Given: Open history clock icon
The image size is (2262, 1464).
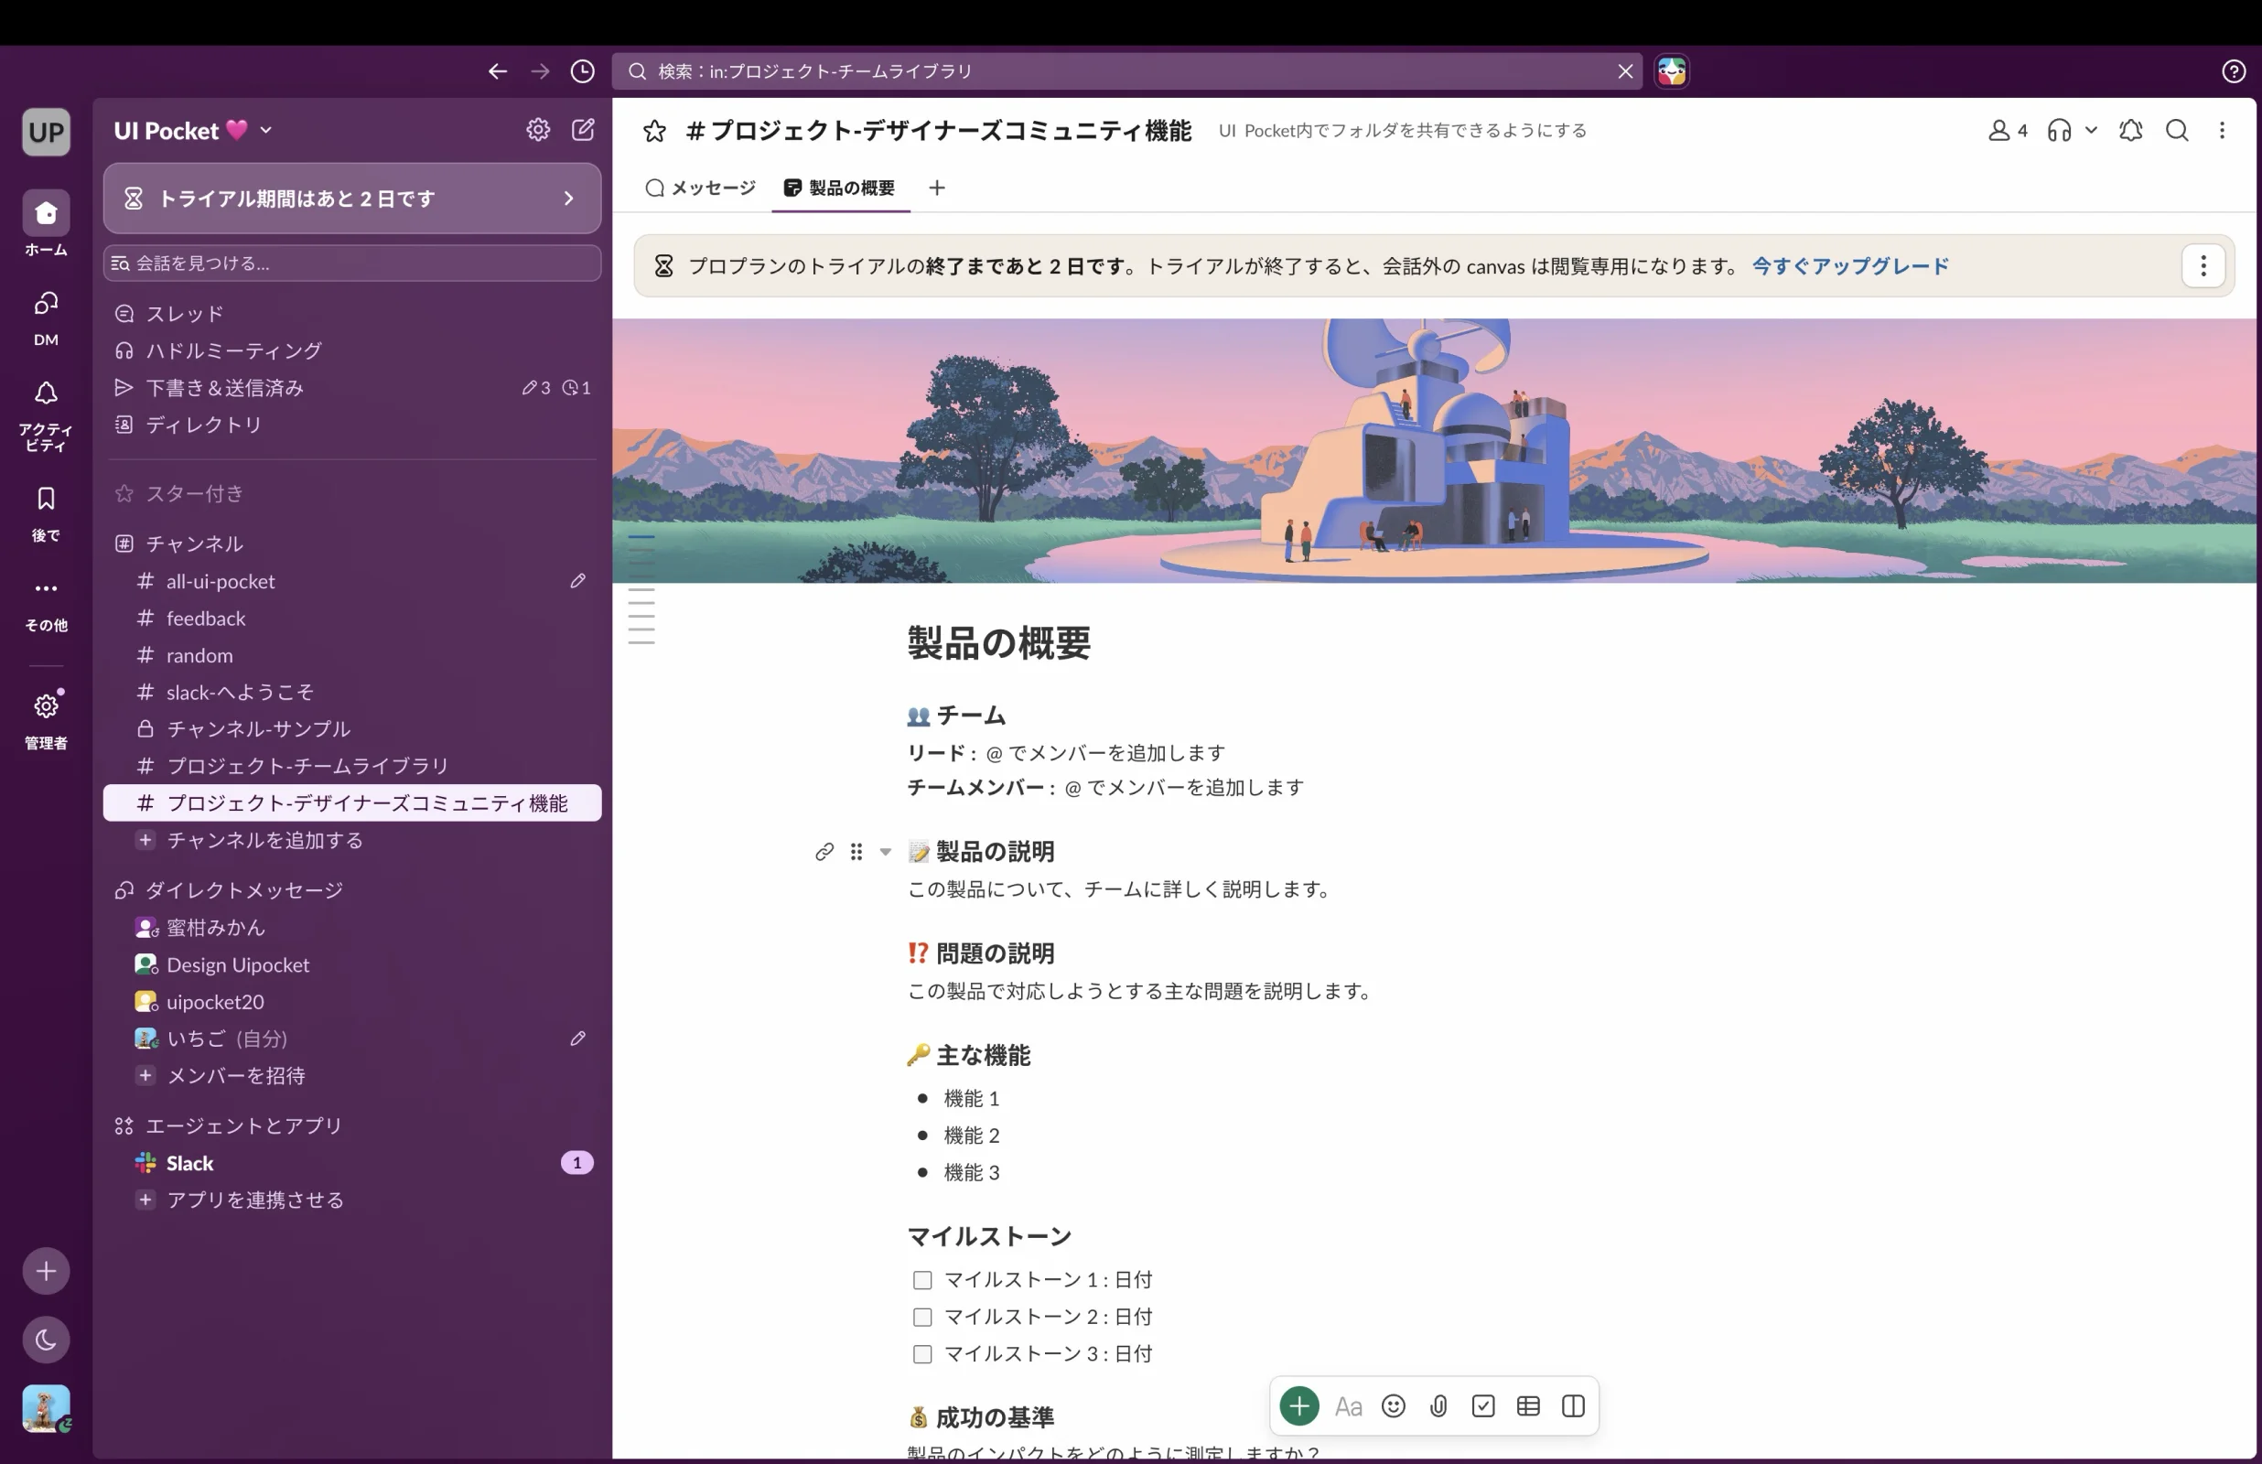Looking at the screenshot, I should (583, 71).
